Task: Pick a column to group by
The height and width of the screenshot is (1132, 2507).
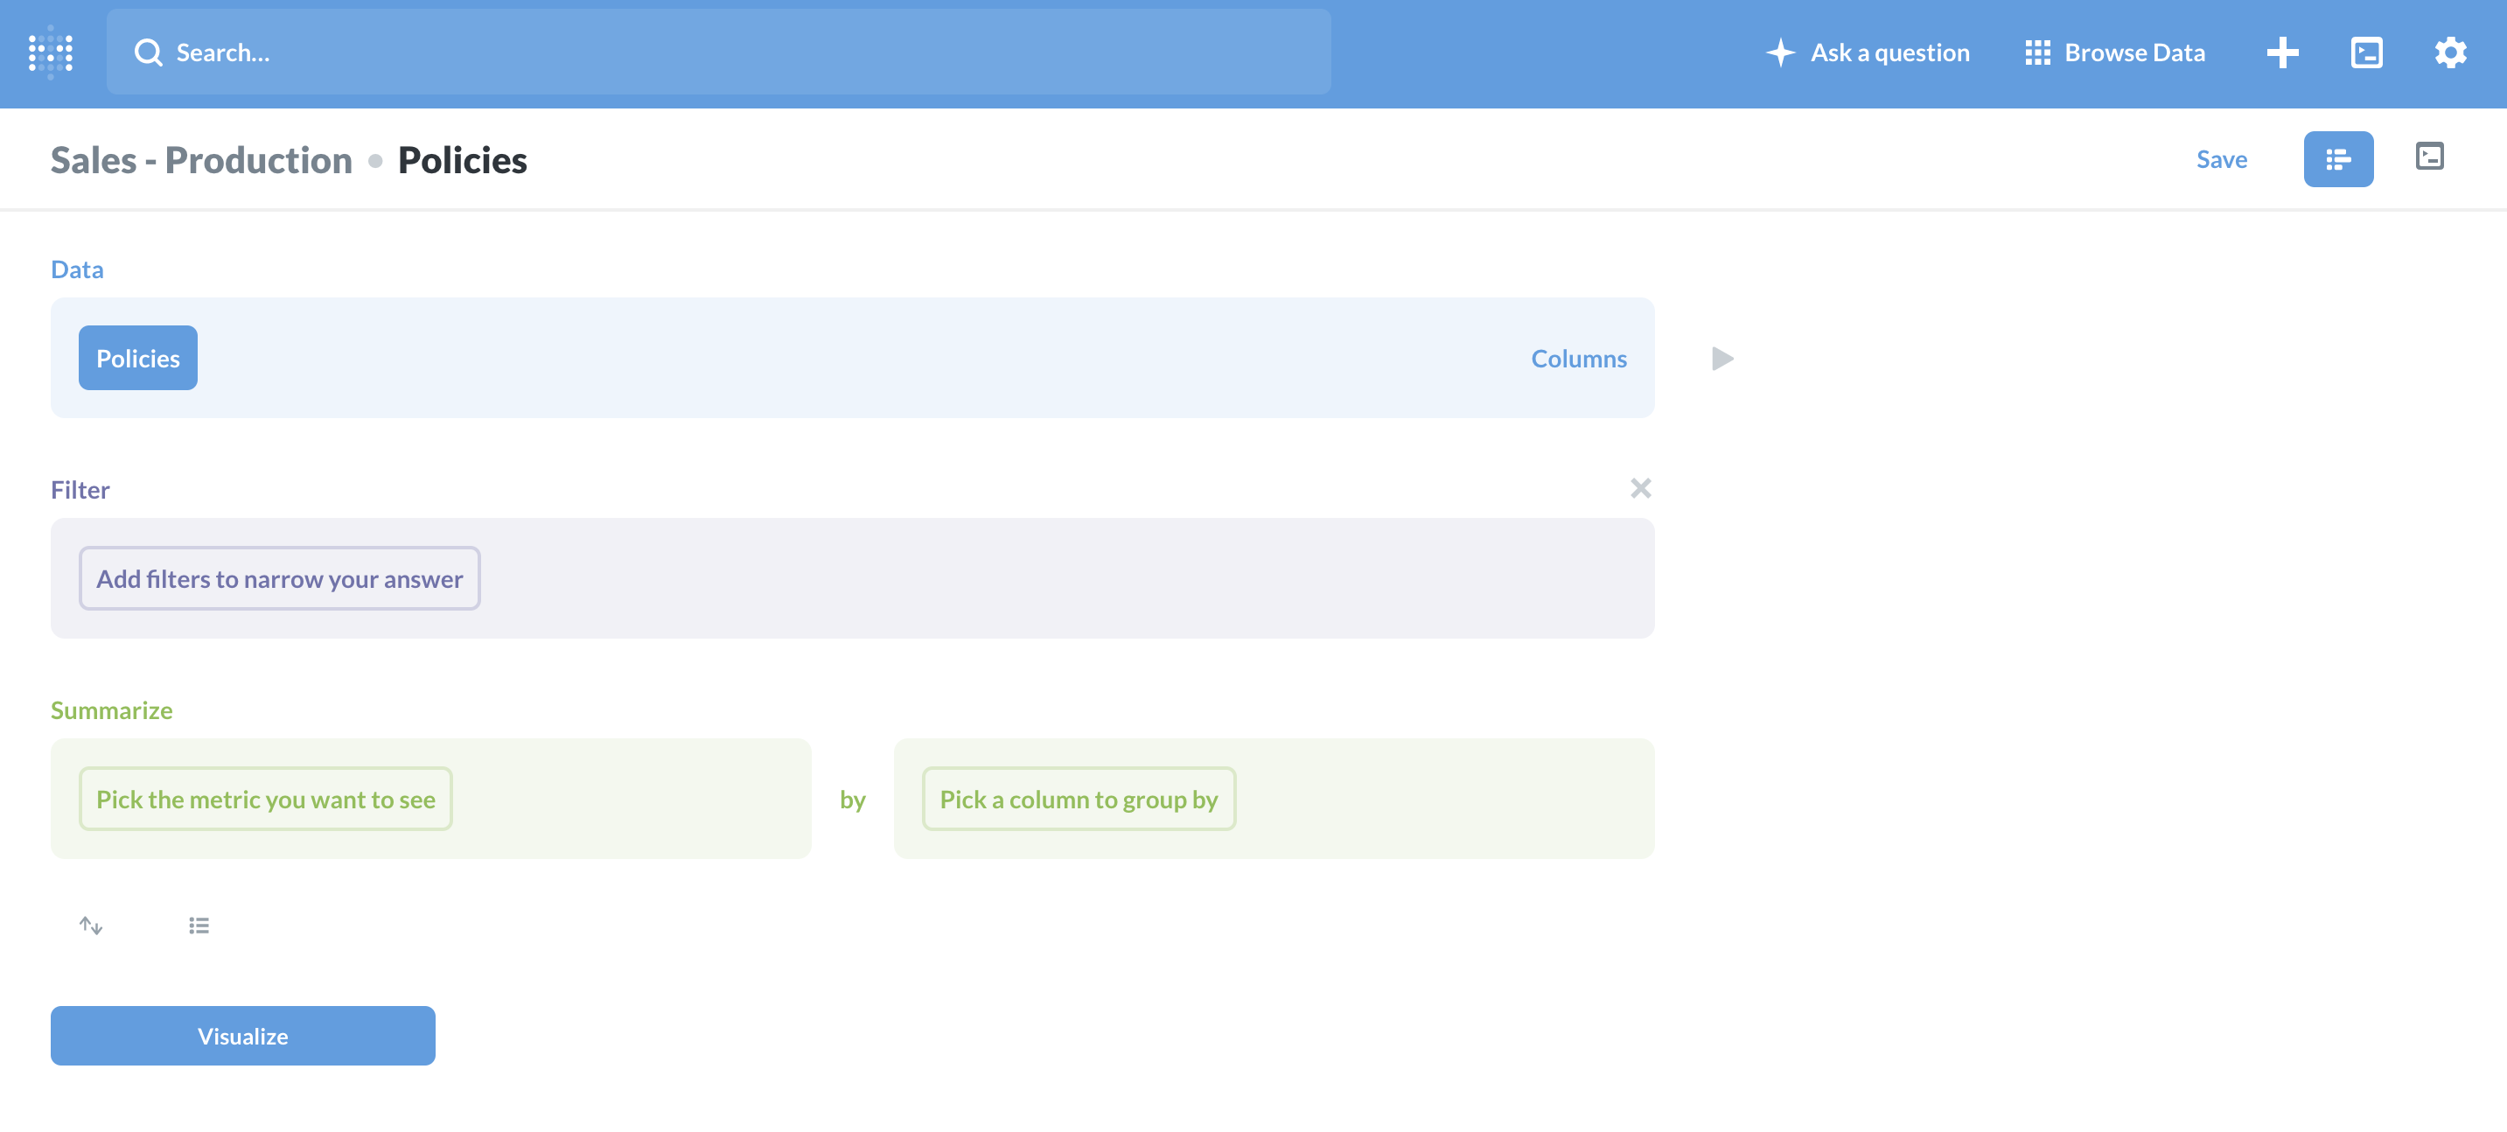Action: pyautogui.click(x=1079, y=799)
